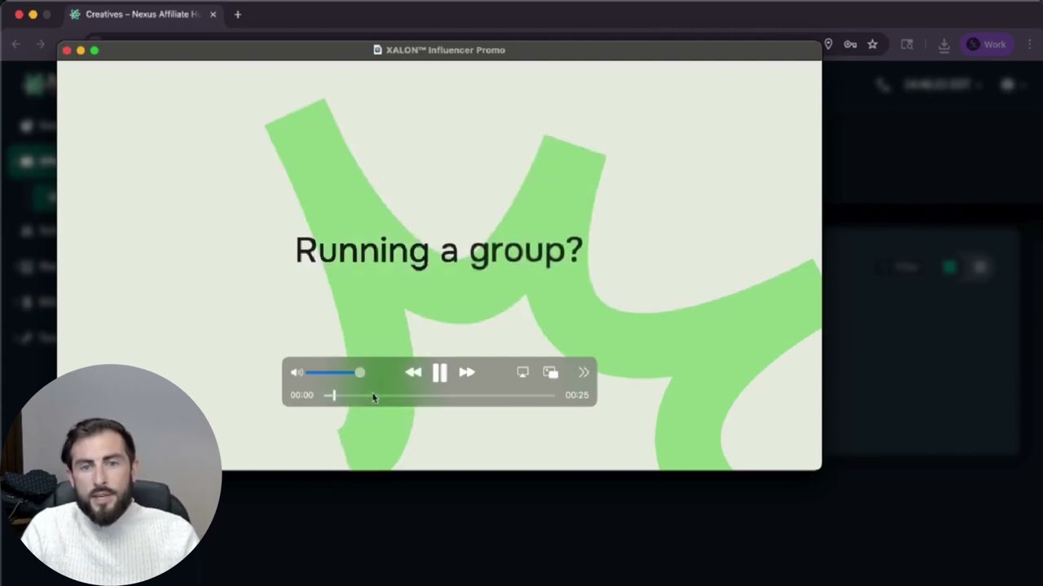Mute the video using the speaker icon

[297, 373]
